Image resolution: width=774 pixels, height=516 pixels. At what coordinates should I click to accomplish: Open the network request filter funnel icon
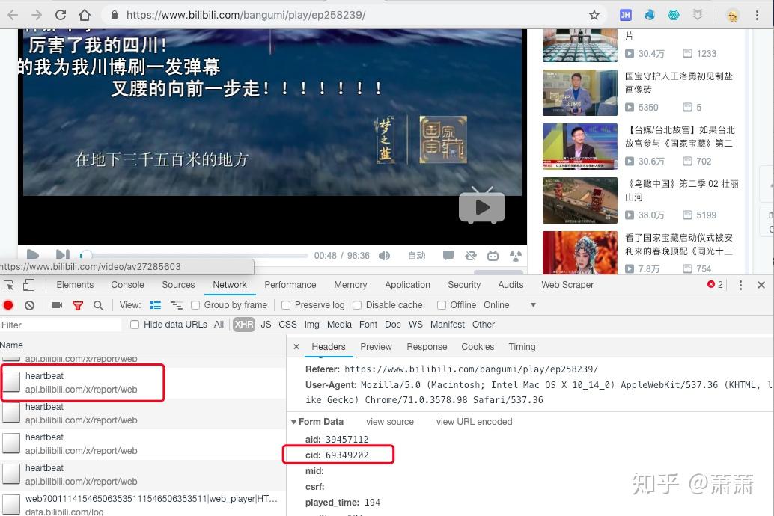pos(77,305)
